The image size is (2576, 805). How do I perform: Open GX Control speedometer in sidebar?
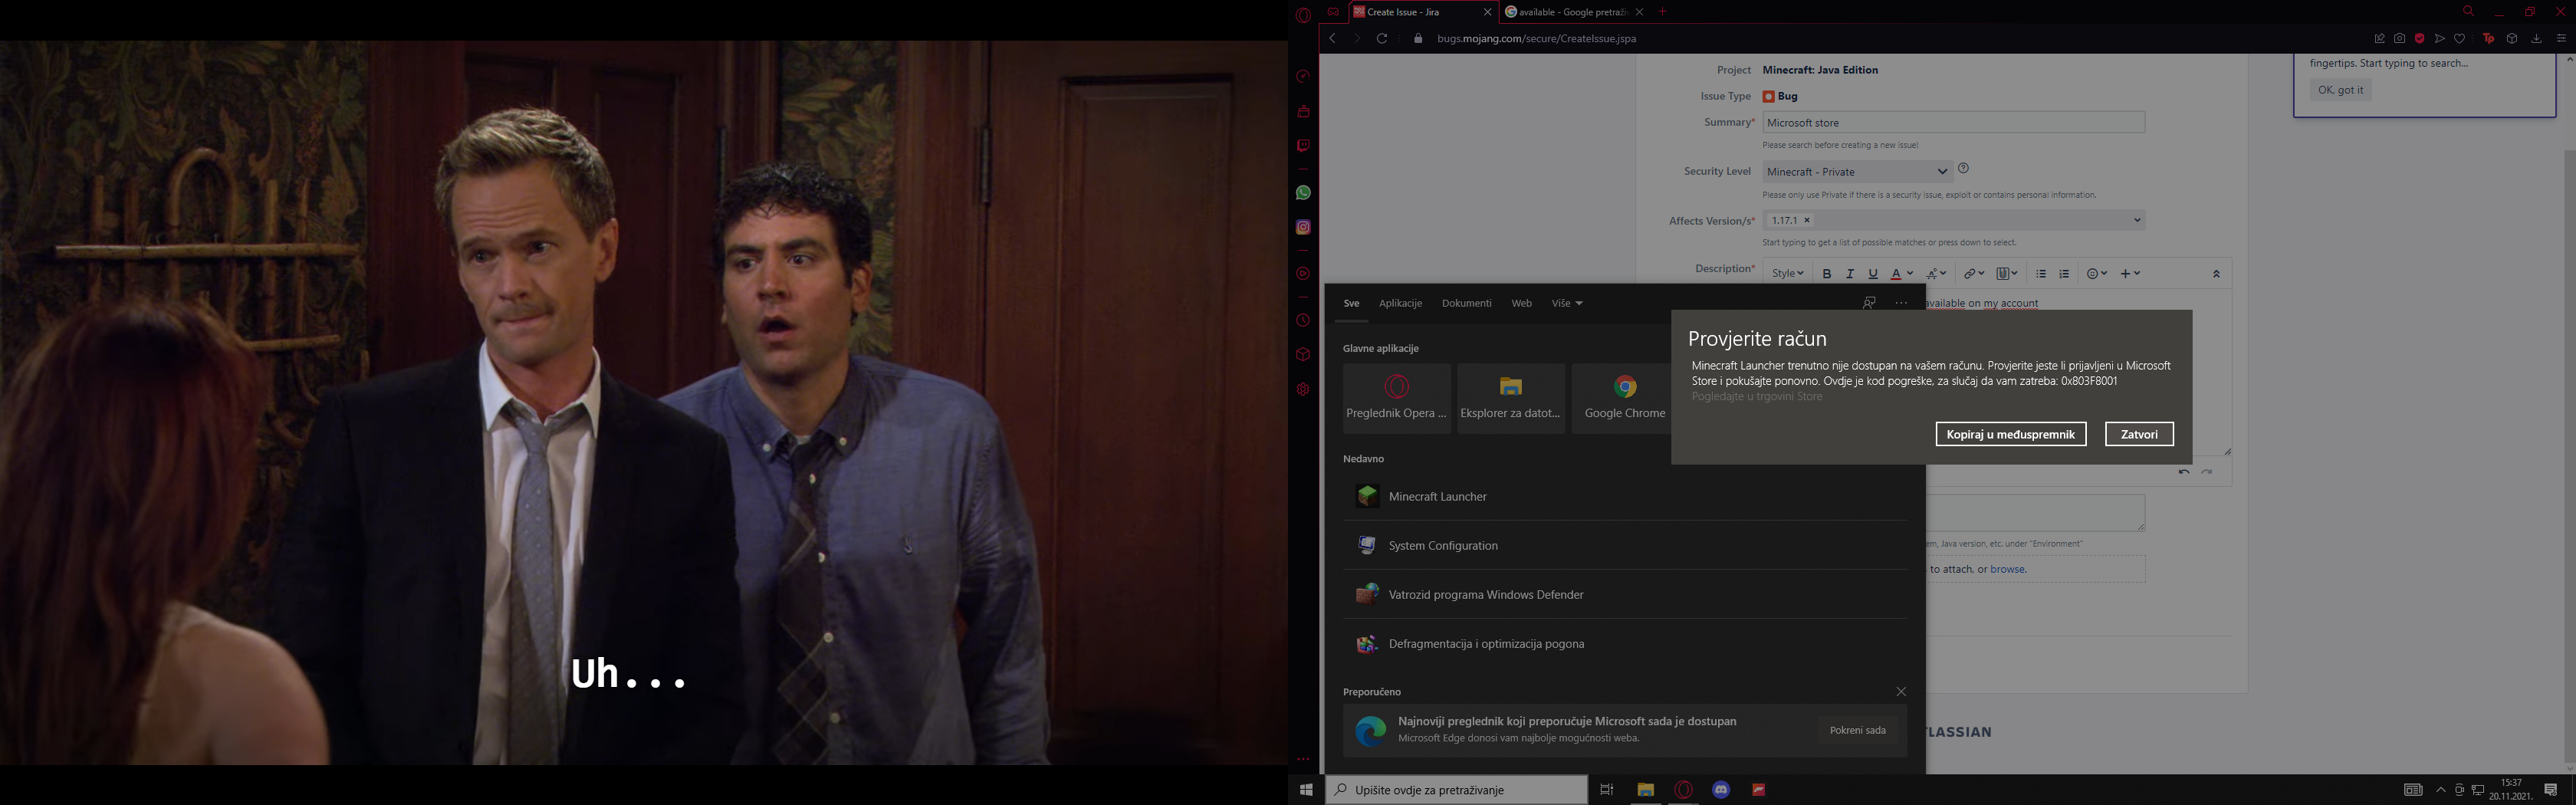(1303, 77)
